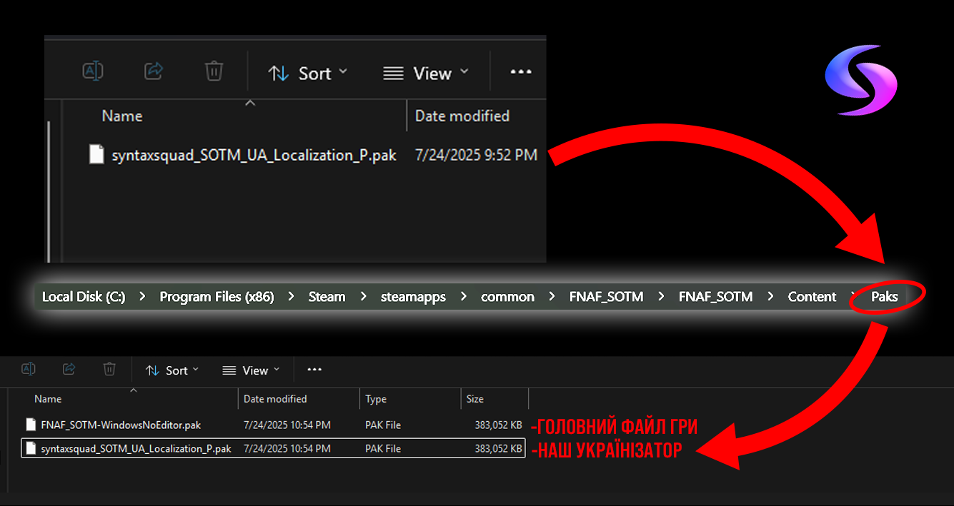This screenshot has width=954, height=506.
Task: Open the Sort dropdown in the lower Paks window
Action: 172,370
